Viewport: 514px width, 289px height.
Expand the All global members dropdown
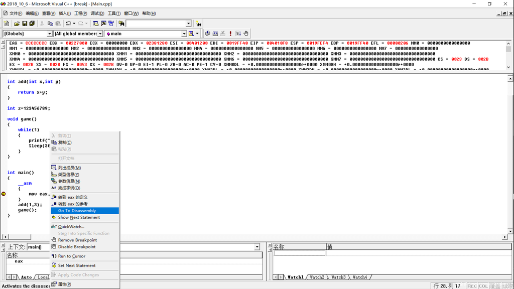(x=100, y=34)
